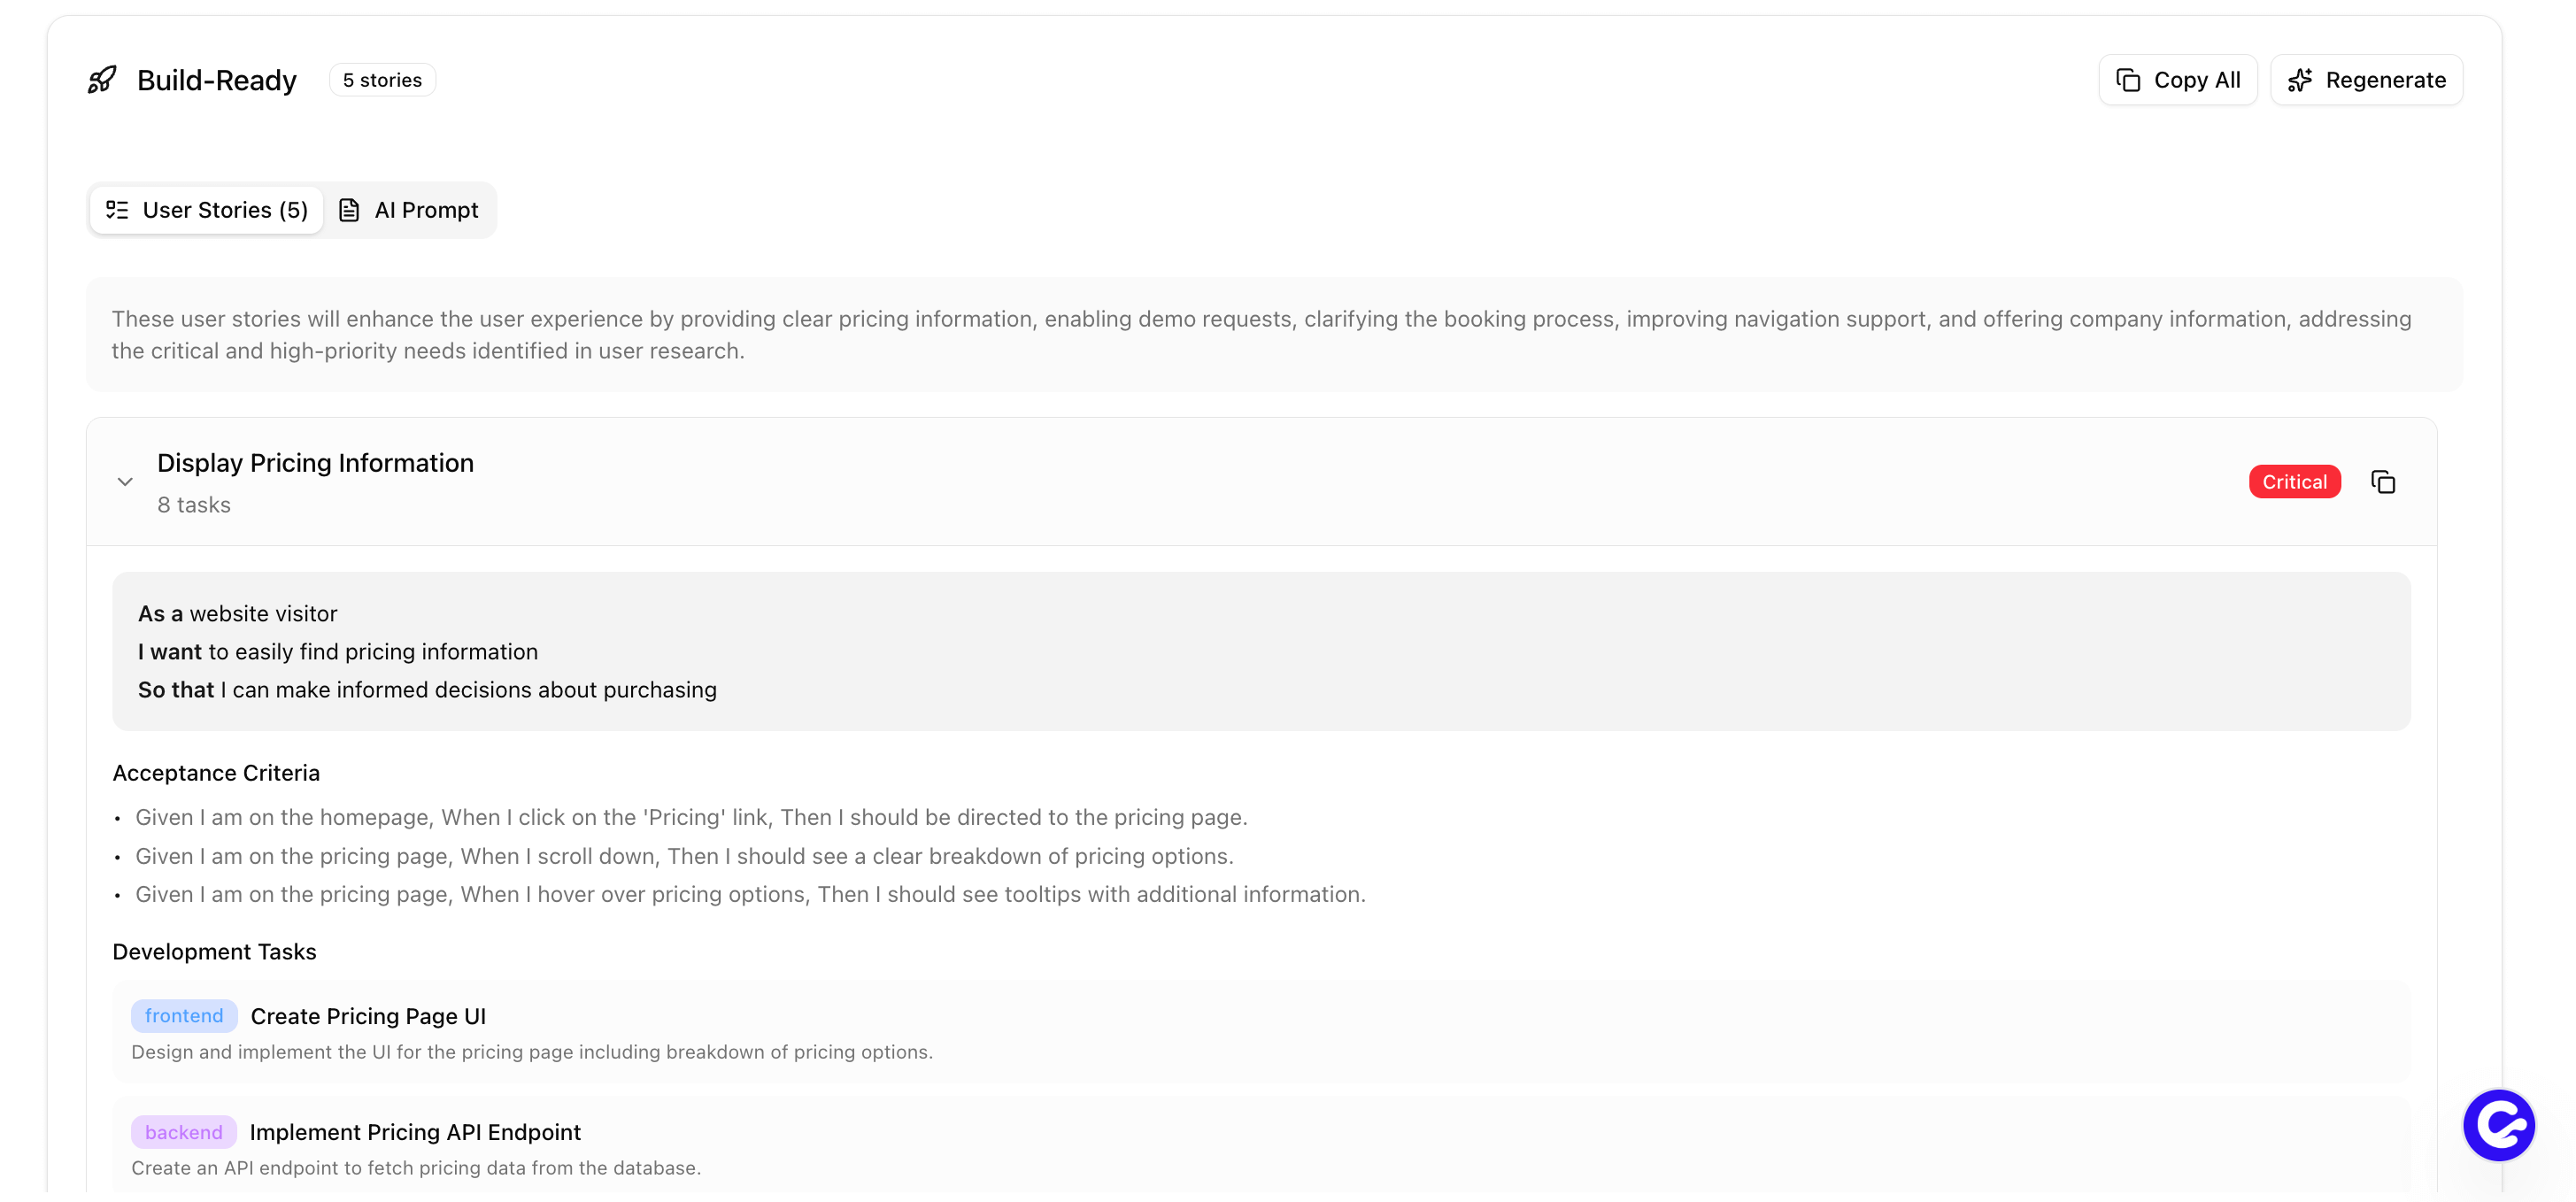Click the purple backend tag

(x=184, y=1132)
